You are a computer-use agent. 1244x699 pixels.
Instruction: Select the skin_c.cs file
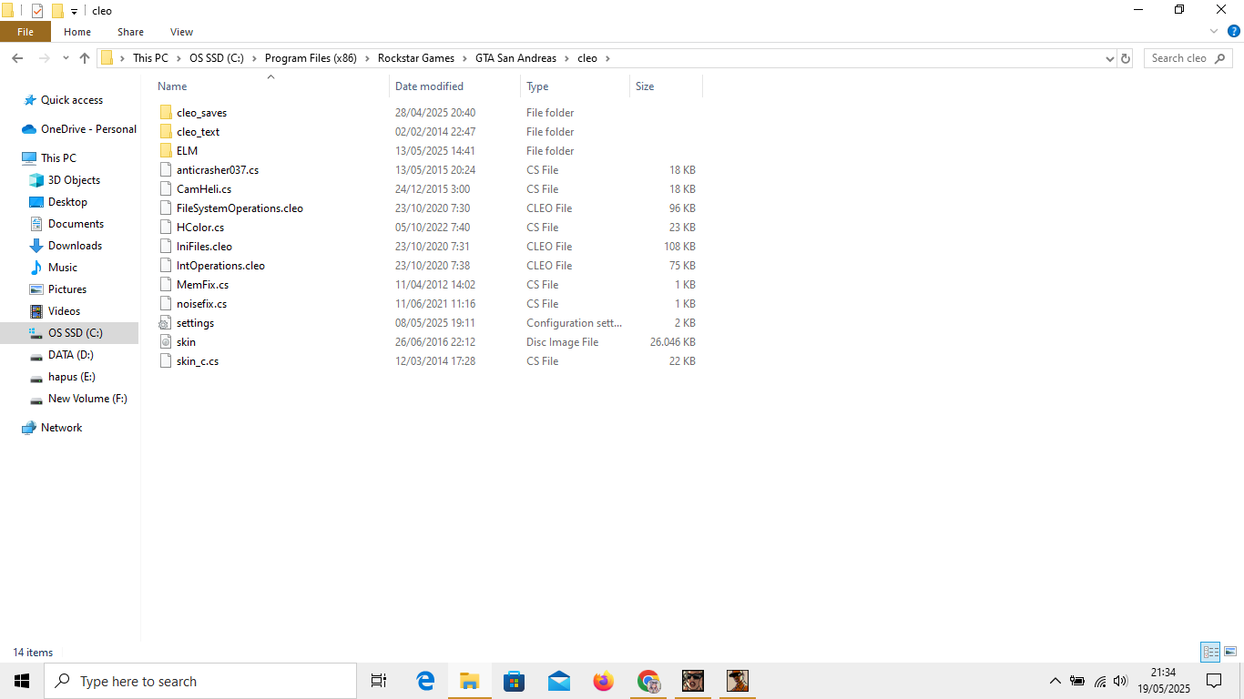coord(198,361)
